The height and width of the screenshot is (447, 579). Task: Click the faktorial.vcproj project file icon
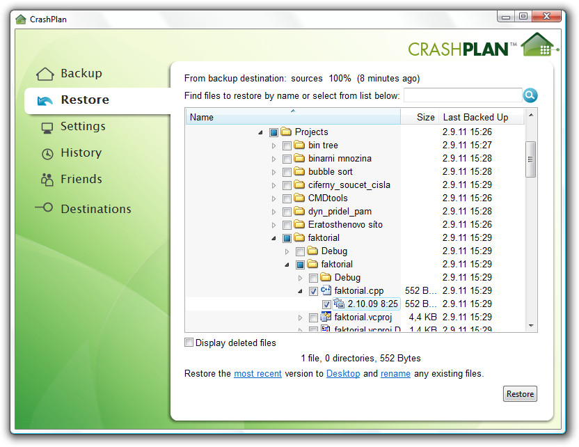tap(326, 317)
